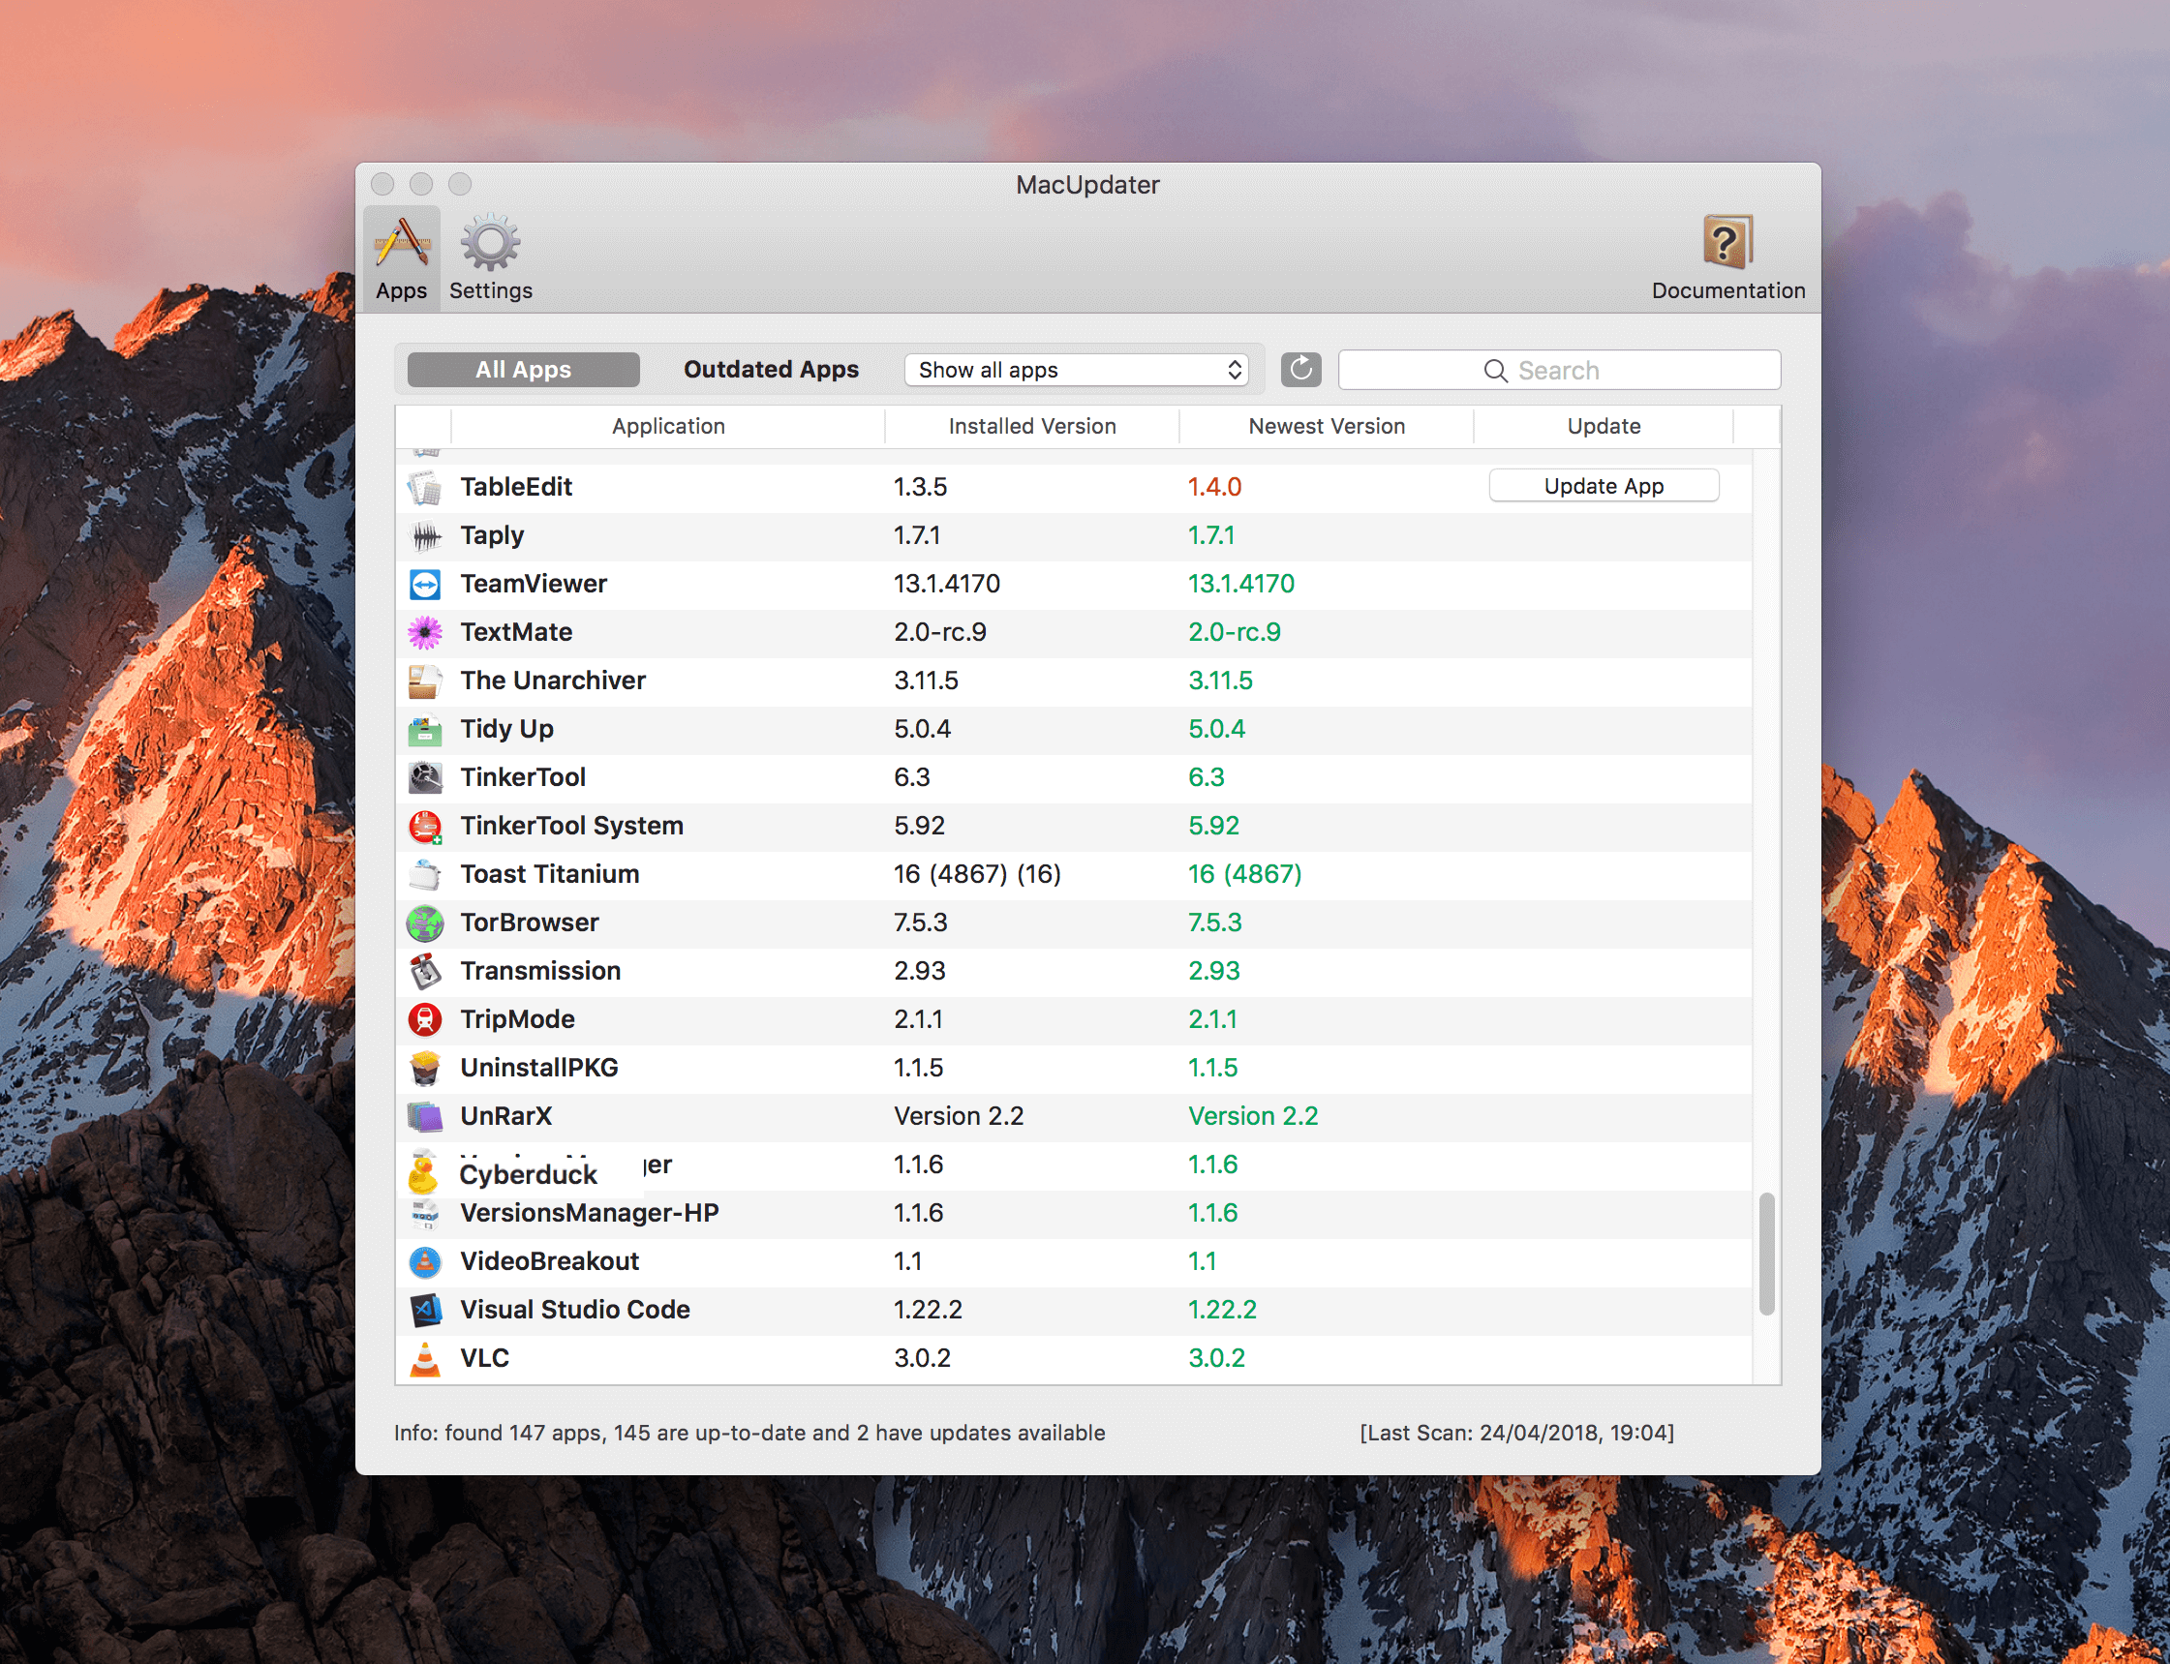Click the TextMate flower icon
This screenshot has width=2170, height=1664.
[x=425, y=632]
